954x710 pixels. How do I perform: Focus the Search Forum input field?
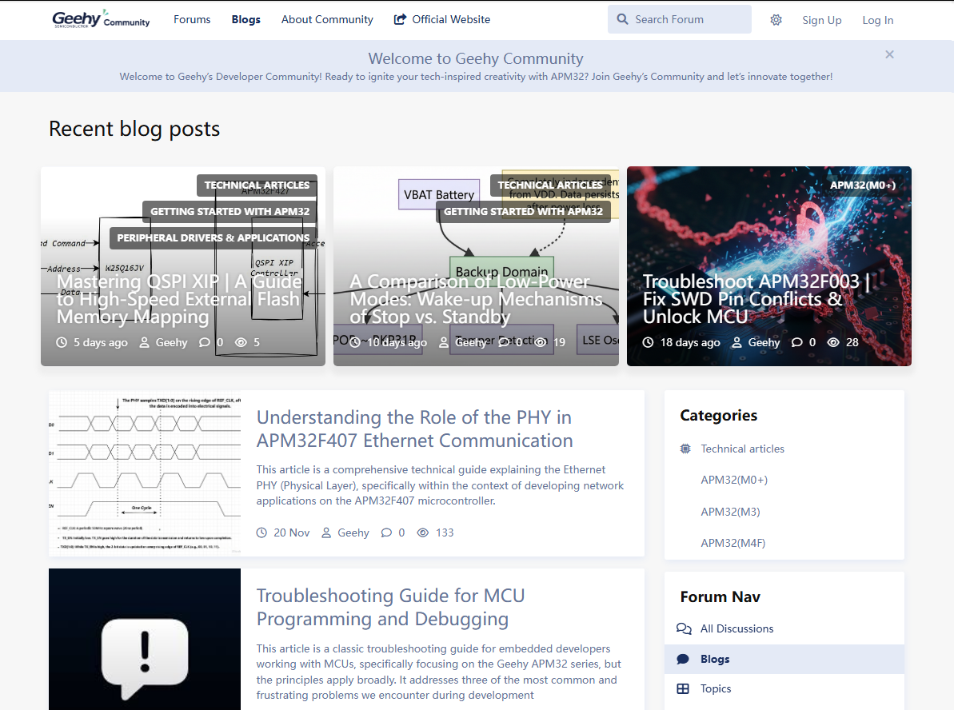tap(688, 19)
